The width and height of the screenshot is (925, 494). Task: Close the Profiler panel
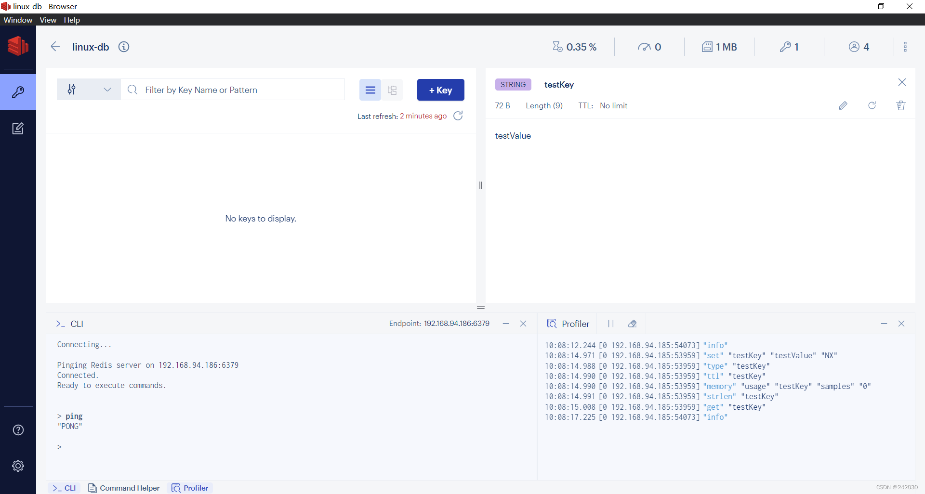point(901,324)
